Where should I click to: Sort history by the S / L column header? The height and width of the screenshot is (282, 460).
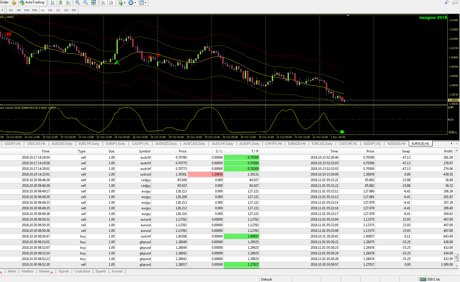click(219, 151)
